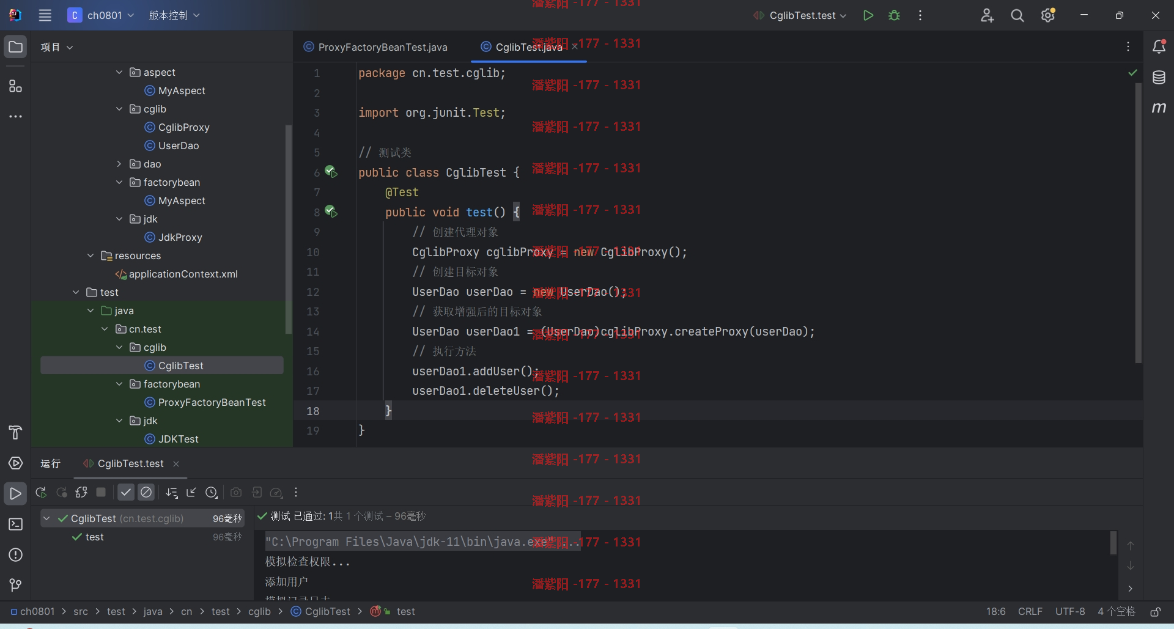This screenshot has height=629, width=1174.
Task: Click the console output scrollbar
Action: click(x=1113, y=543)
